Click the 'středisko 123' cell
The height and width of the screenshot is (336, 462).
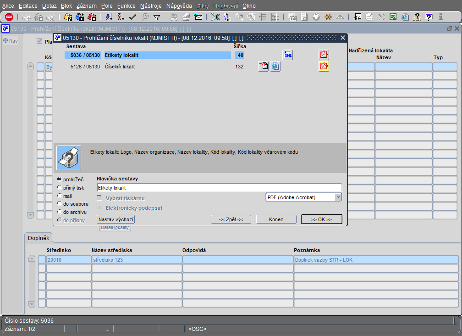[137, 260]
